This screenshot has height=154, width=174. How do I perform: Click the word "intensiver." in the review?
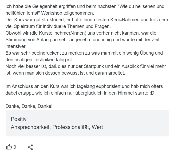pyautogui.click(x=16, y=46)
